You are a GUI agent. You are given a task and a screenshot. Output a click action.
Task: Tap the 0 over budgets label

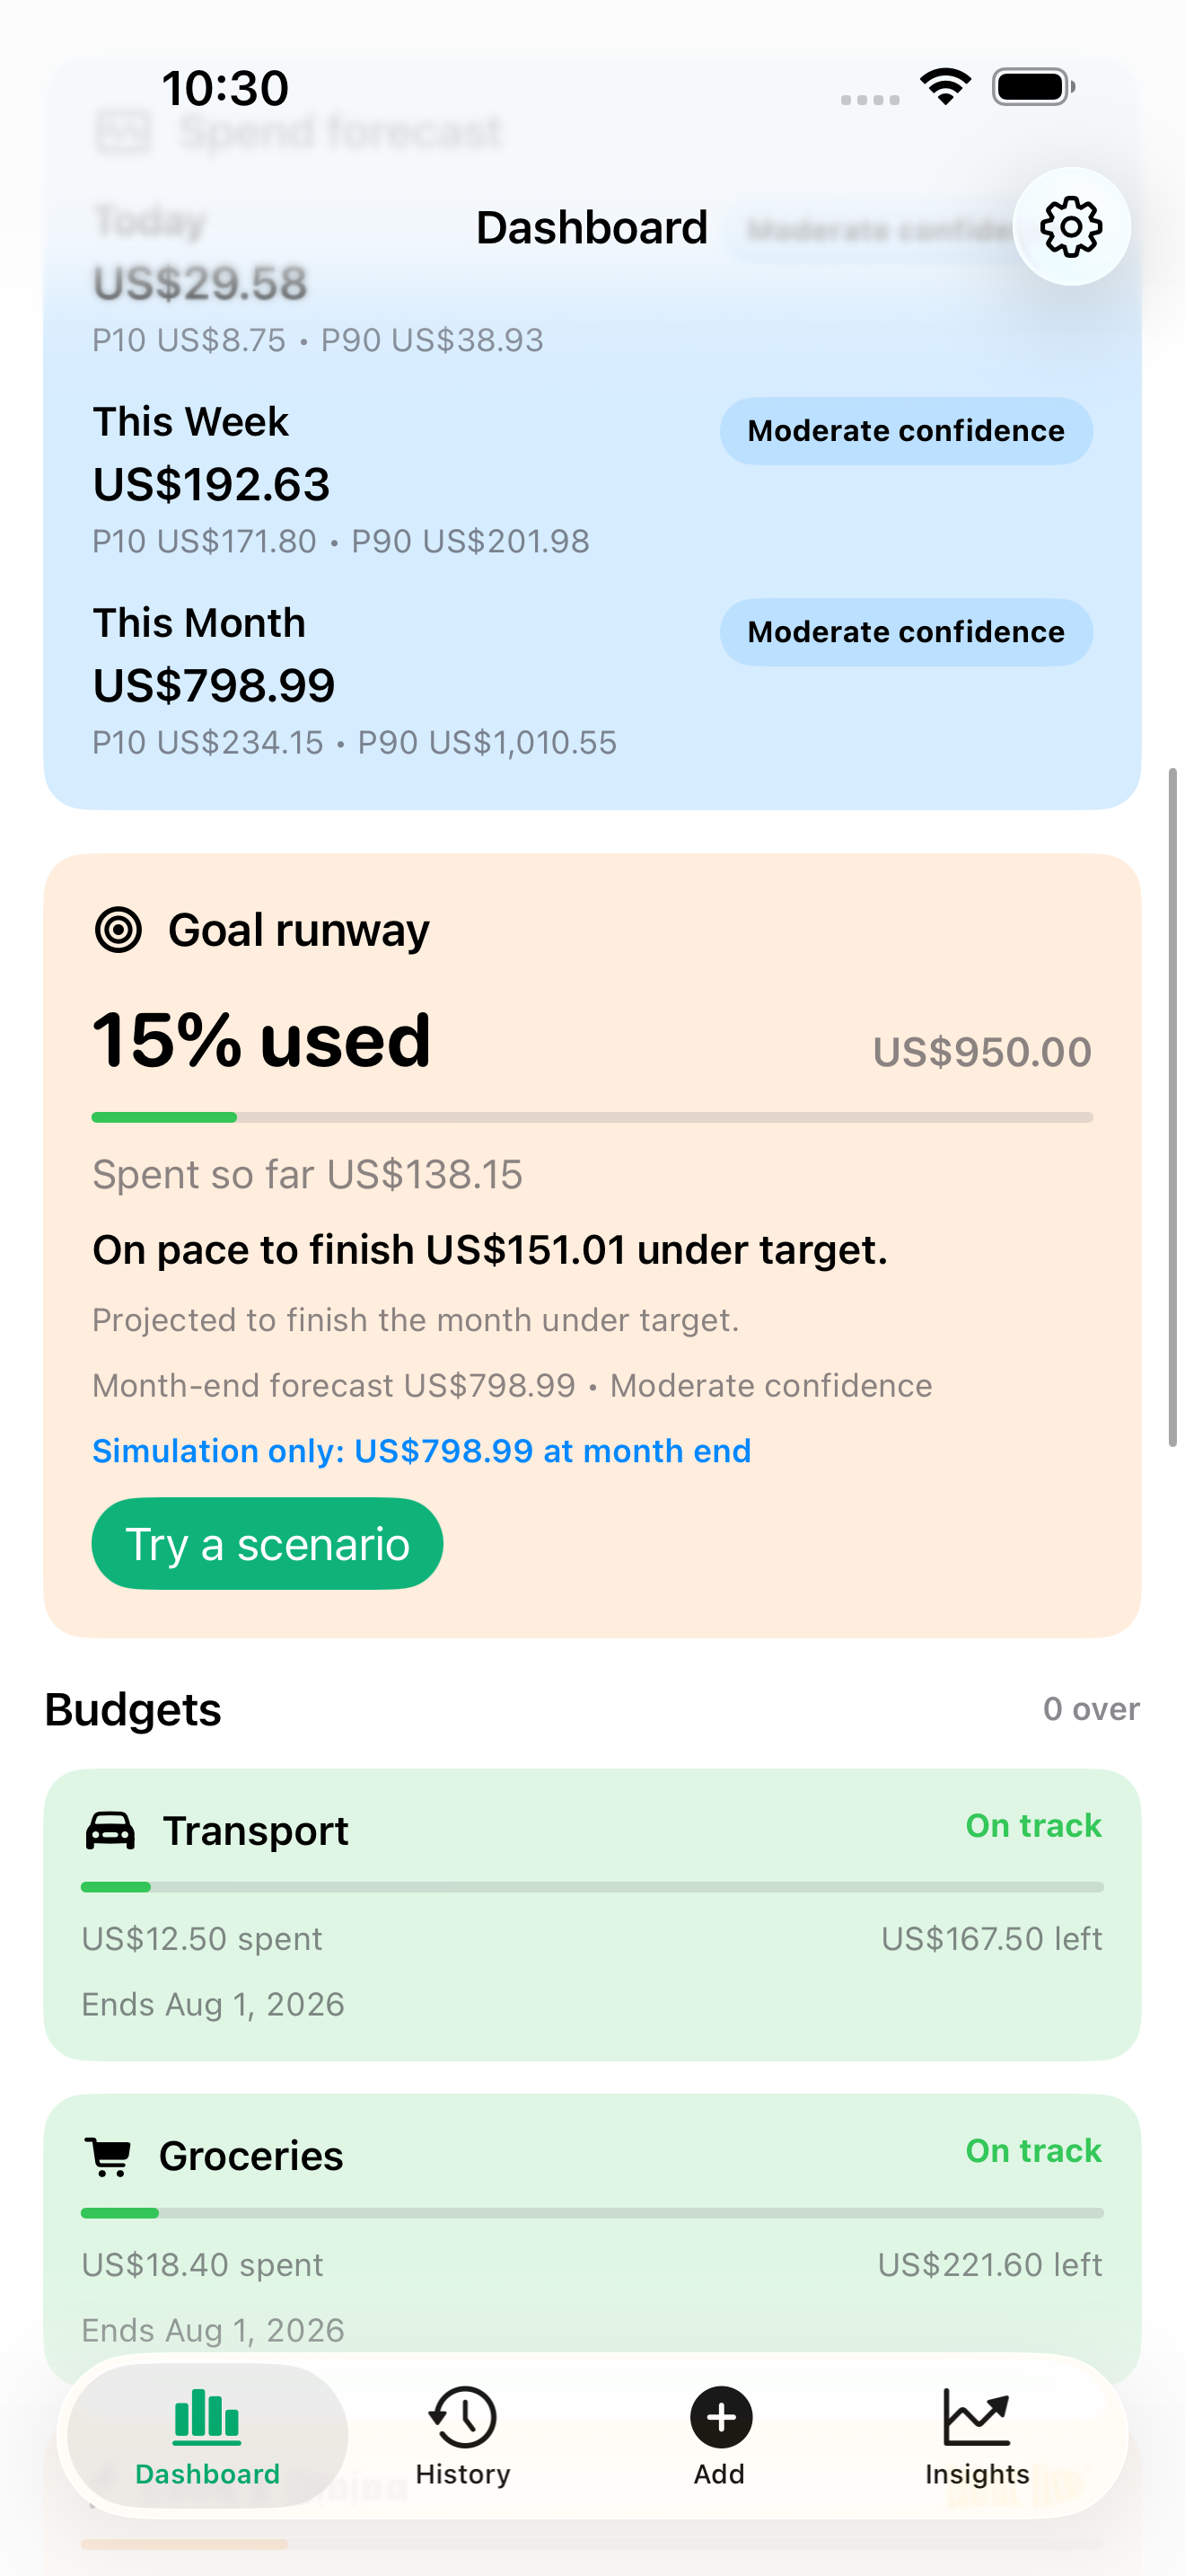click(x=1091, y=1709)
